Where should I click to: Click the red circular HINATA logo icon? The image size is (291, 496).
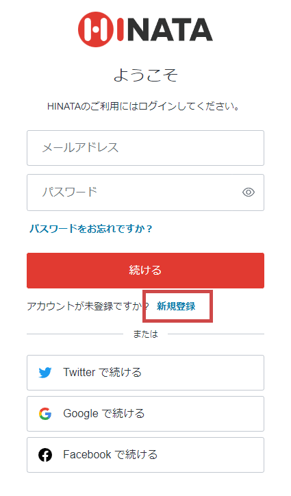(x=96, y=29)
